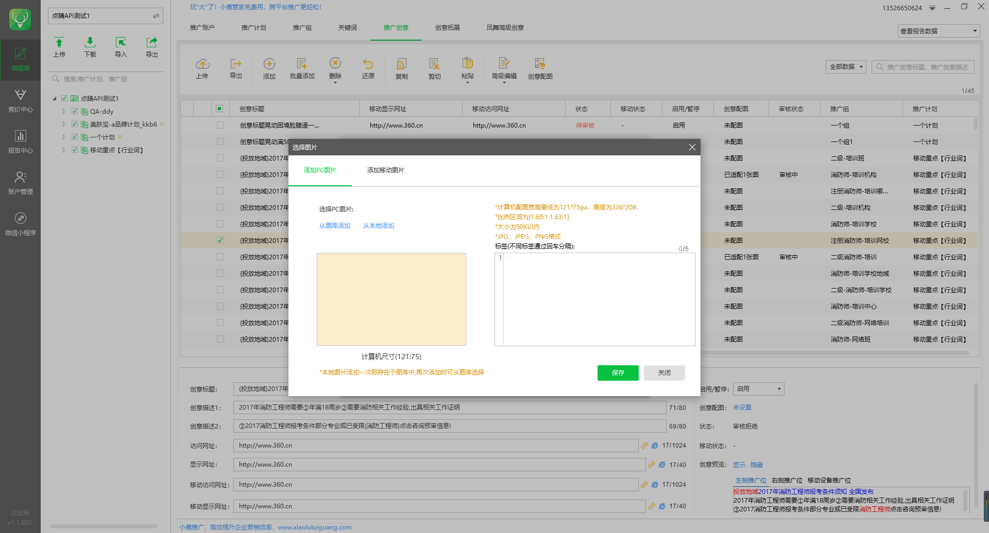The image size is (989, 533).
Task: Switch to the 创意拓展 tab
Action: (447, 28)
